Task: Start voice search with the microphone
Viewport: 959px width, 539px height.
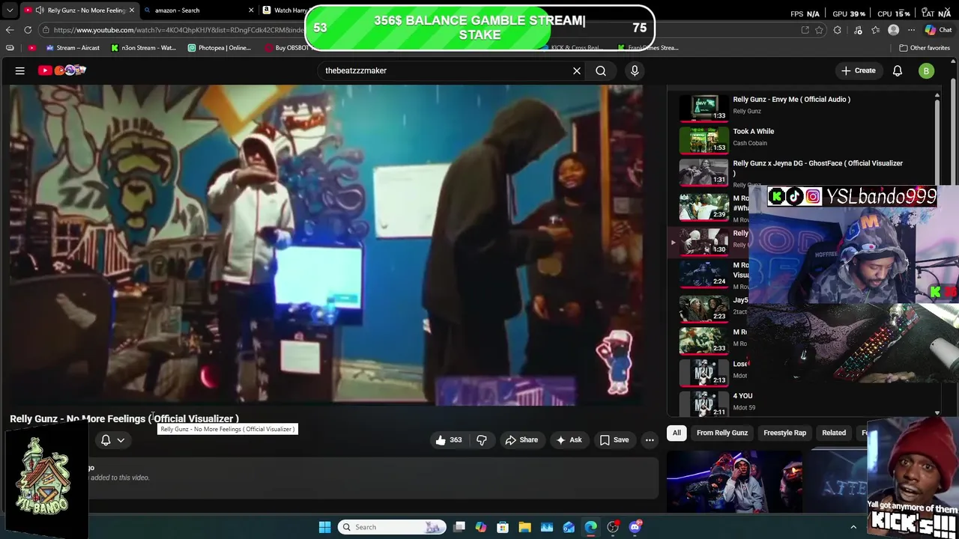Action: pos(635,70)
